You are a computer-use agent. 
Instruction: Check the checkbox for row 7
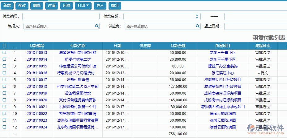4,93
